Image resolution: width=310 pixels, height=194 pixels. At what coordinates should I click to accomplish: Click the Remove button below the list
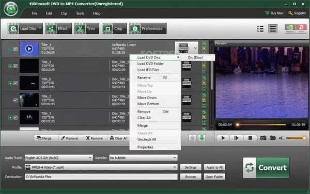click(x=95, y=138)
